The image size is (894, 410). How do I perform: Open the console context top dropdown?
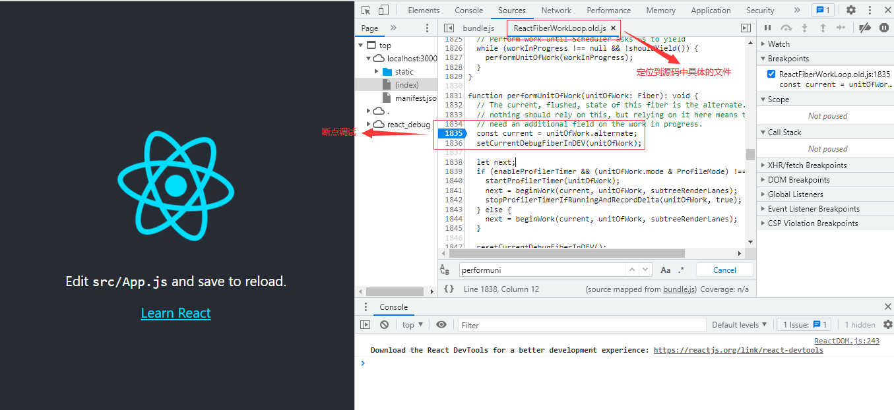(413, 324)
